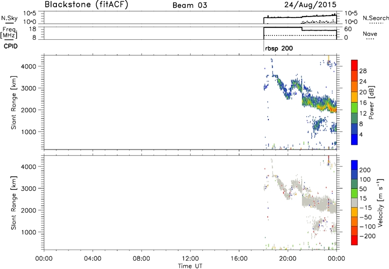
Task: Click the 'Time UT' axis title
Action: click(190, 266)
